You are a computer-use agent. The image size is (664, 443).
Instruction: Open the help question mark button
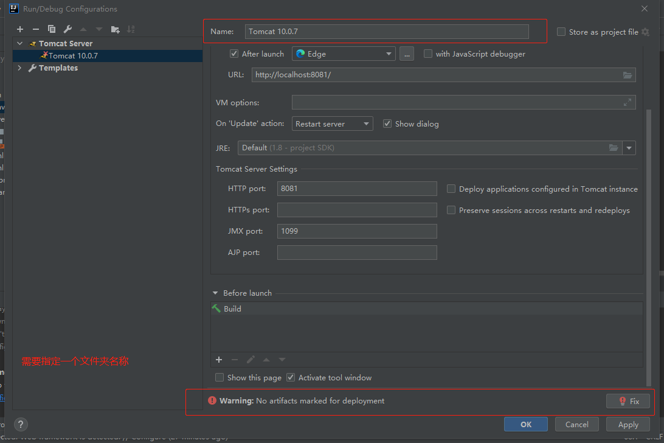click(21, 424)
